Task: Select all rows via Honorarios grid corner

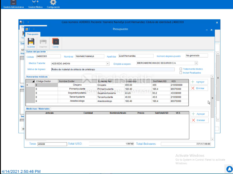Action: click(x=31, y=81)
